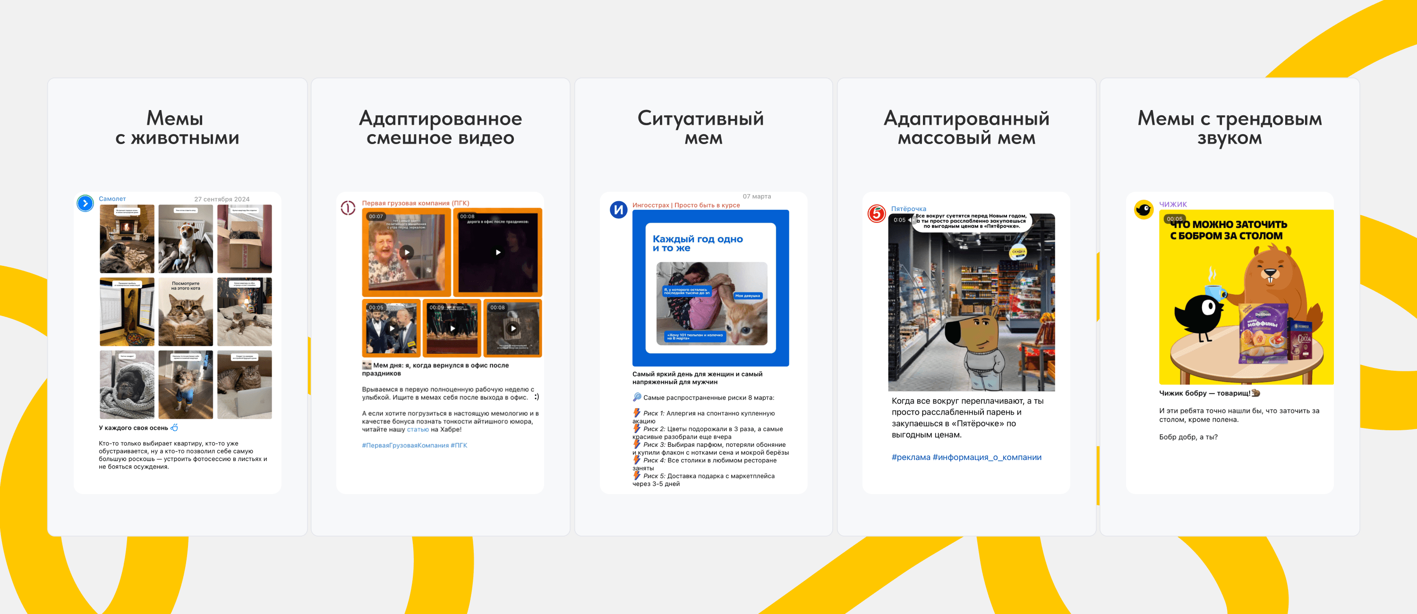Play the 00:07 laughing woman video

(x=407, y=253)
